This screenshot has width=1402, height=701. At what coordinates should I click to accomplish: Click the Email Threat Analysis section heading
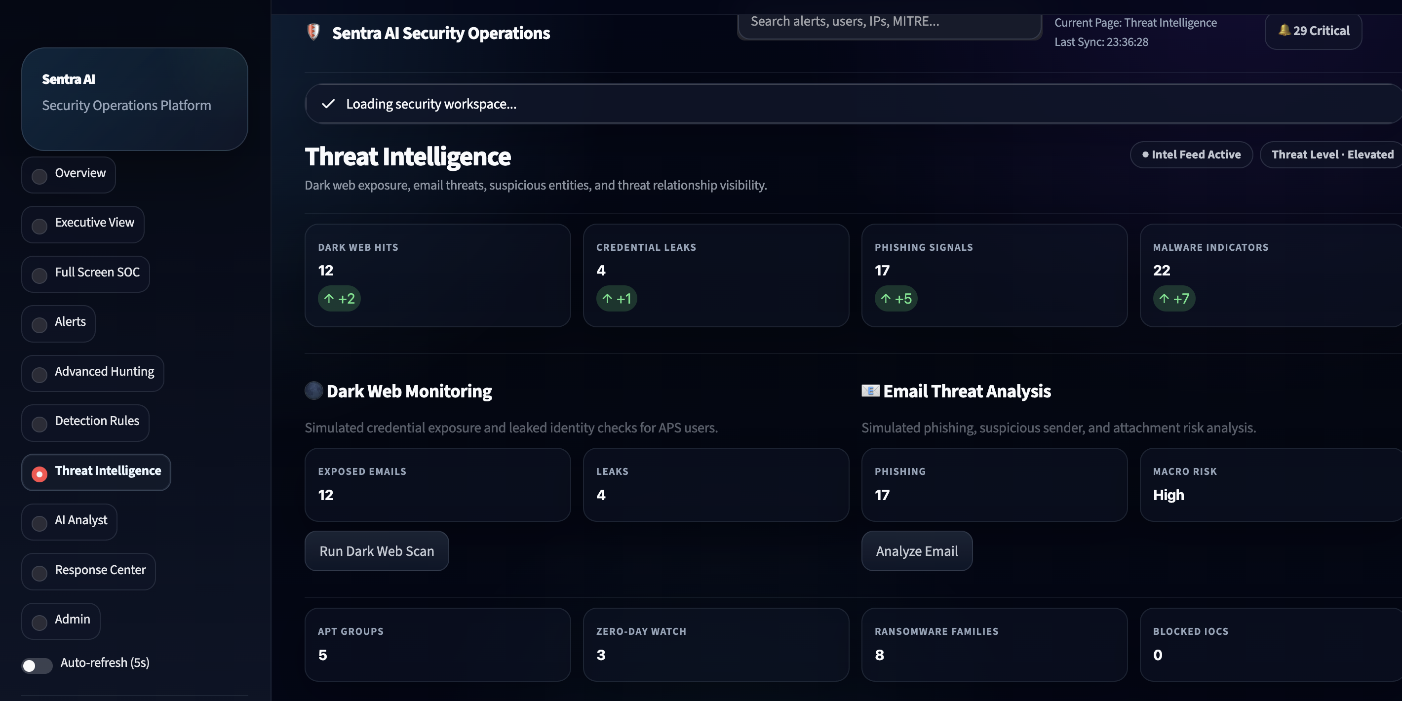click(x=967, y=391)
